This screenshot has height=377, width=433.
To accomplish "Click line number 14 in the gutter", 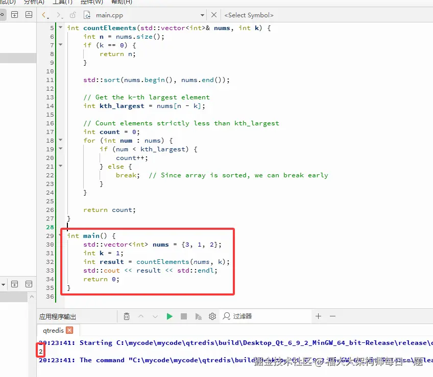I will coord(50,106).
